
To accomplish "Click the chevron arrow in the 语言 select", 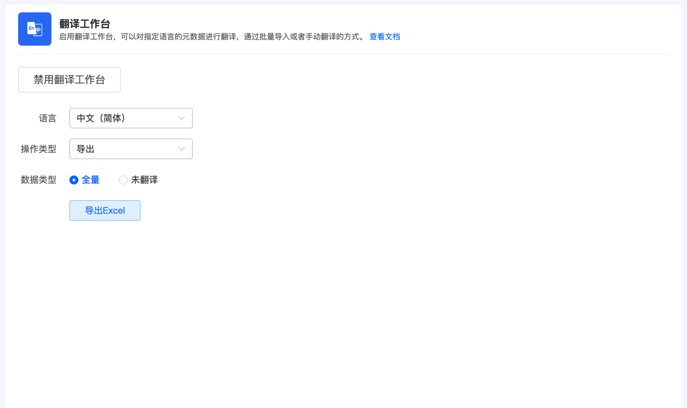I will pos(182,118).
